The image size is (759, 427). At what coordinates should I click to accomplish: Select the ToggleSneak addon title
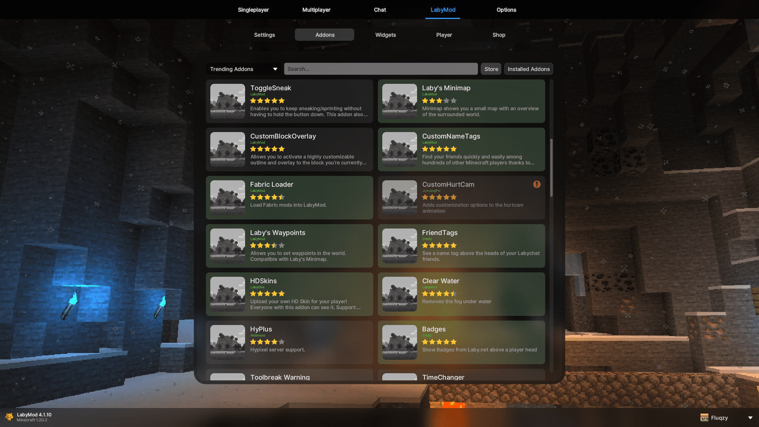(x=270, y=88)
